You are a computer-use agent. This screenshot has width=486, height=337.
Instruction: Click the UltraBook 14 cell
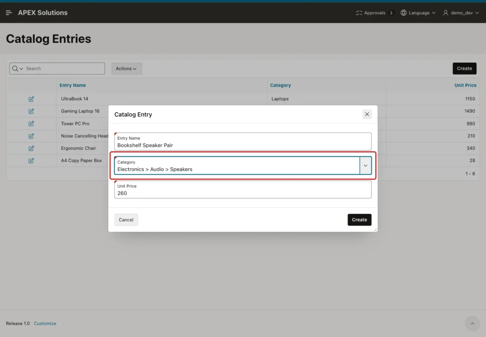[75, 99]
